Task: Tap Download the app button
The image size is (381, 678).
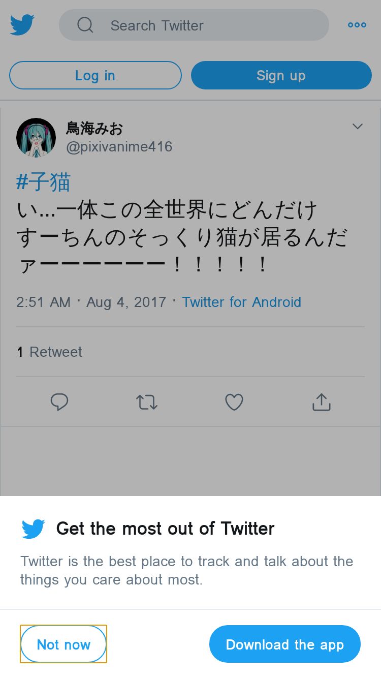Action: point(285,644)
